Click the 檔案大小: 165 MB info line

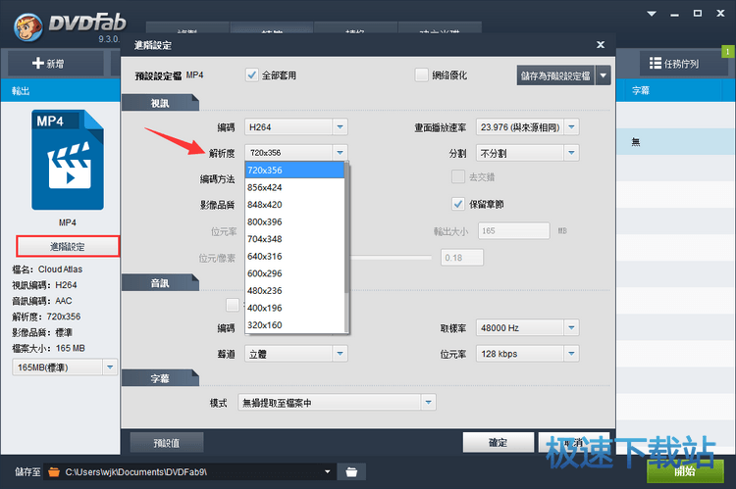pos(48,348)
